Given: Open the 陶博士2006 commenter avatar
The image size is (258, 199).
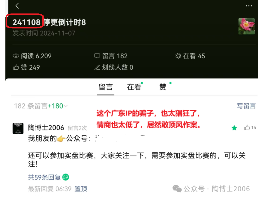Looking at the screenshot, I should [18, 128].
